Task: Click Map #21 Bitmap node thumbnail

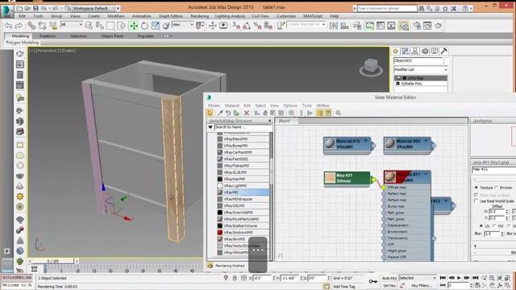Action: (330, 178)
